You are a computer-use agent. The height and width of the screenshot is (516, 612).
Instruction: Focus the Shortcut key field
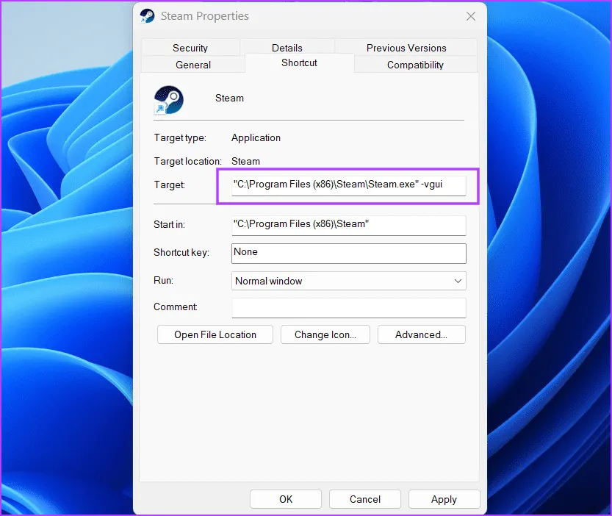(x=348, y=252)
